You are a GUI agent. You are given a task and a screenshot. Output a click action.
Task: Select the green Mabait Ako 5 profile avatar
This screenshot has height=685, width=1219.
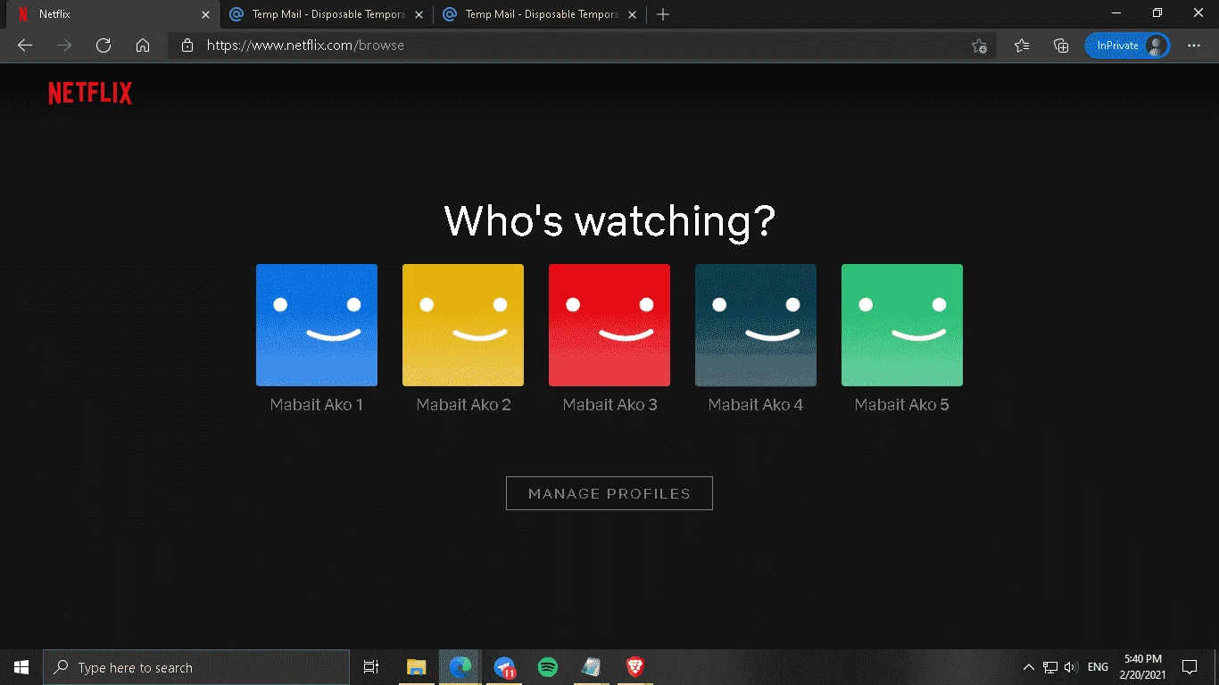[902, 325]
